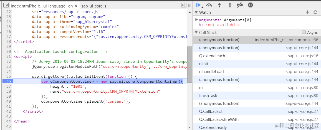Viewport: 321px width, 130px height.
Task: Click line number 35 in gutter
Action: pos(8,76)
